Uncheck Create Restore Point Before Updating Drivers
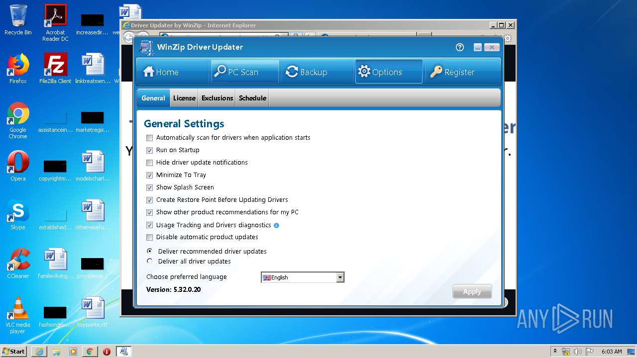 [x=150, y=200]
